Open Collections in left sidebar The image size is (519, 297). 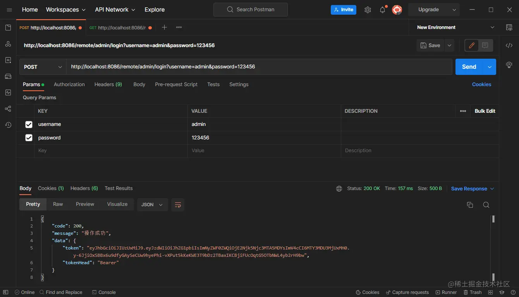point(8,27)
